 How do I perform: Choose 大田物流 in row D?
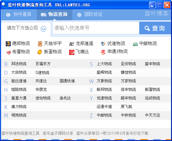[19, 72]
